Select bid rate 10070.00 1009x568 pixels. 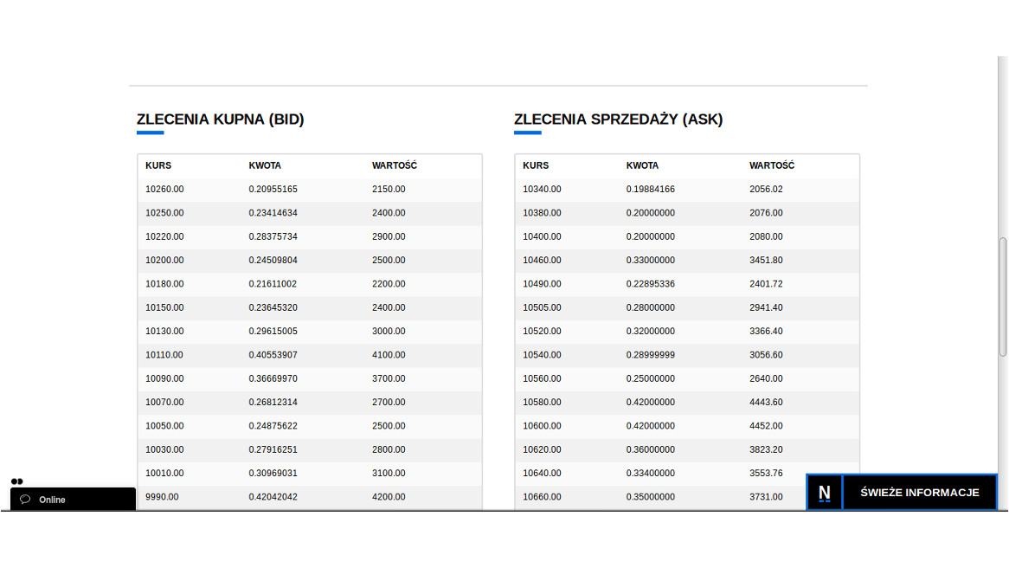point(164,403)
